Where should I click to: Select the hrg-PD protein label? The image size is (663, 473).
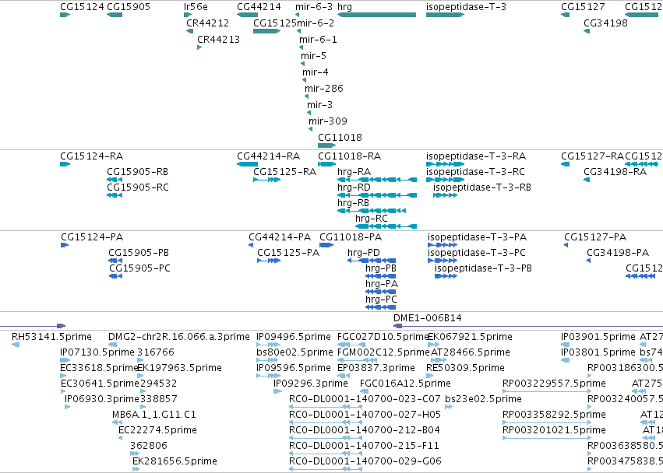click(x=364, y=253)
